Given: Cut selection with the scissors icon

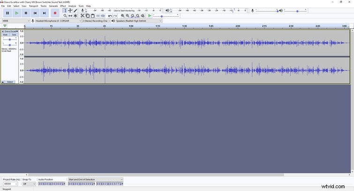Looking at the screenshot, I should 83,16.
